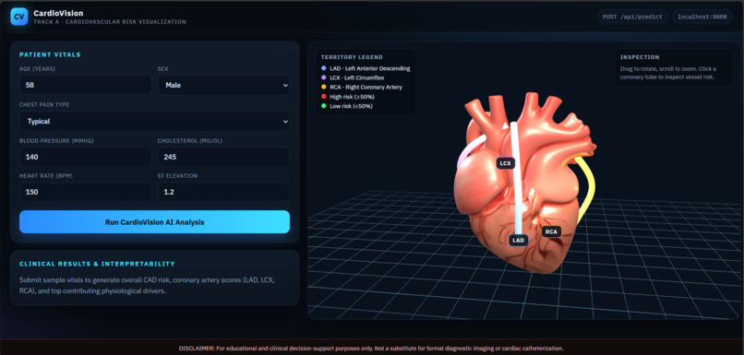
Task: Click the 'Inspection' panel heading
Action: pos(640,57)
